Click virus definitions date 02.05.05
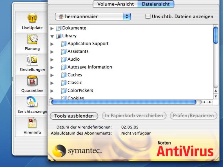The image size is (223, 167). coord(130,127)
